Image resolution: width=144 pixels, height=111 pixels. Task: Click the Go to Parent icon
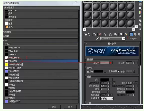pyautogui.click(x=135, y=34)
